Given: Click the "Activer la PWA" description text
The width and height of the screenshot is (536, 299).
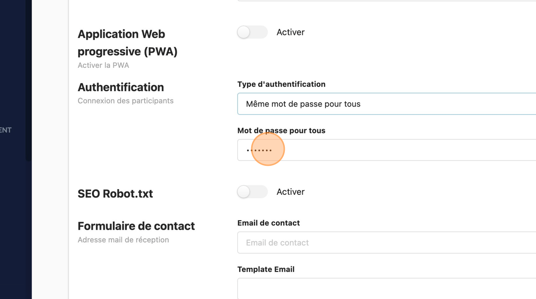Looking at the screenshot, I should (x=103, y=65).
